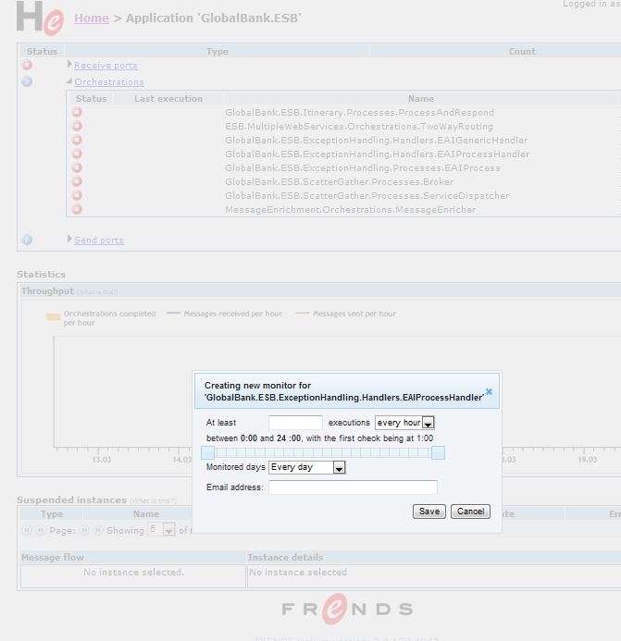Screen dimensions: 621x641
Task: Go to first page of suspended instances
Action: [27, 530]
